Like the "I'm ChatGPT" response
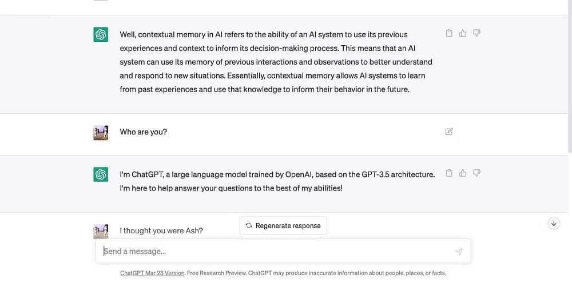572x286 pixels. [x=463, y=173]
